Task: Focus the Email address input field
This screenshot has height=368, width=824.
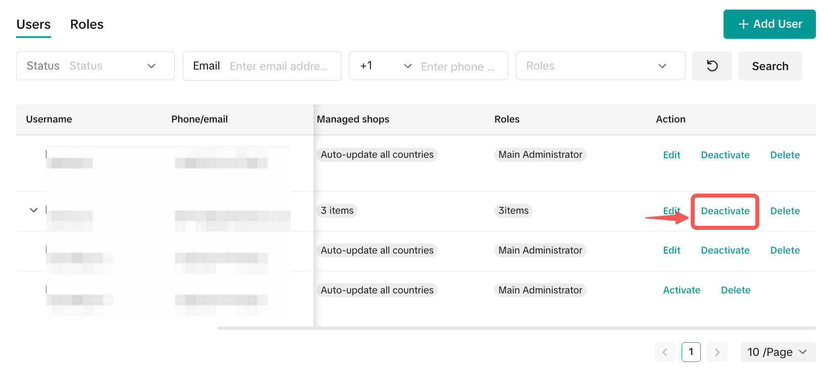Action: tap(279, 67)
